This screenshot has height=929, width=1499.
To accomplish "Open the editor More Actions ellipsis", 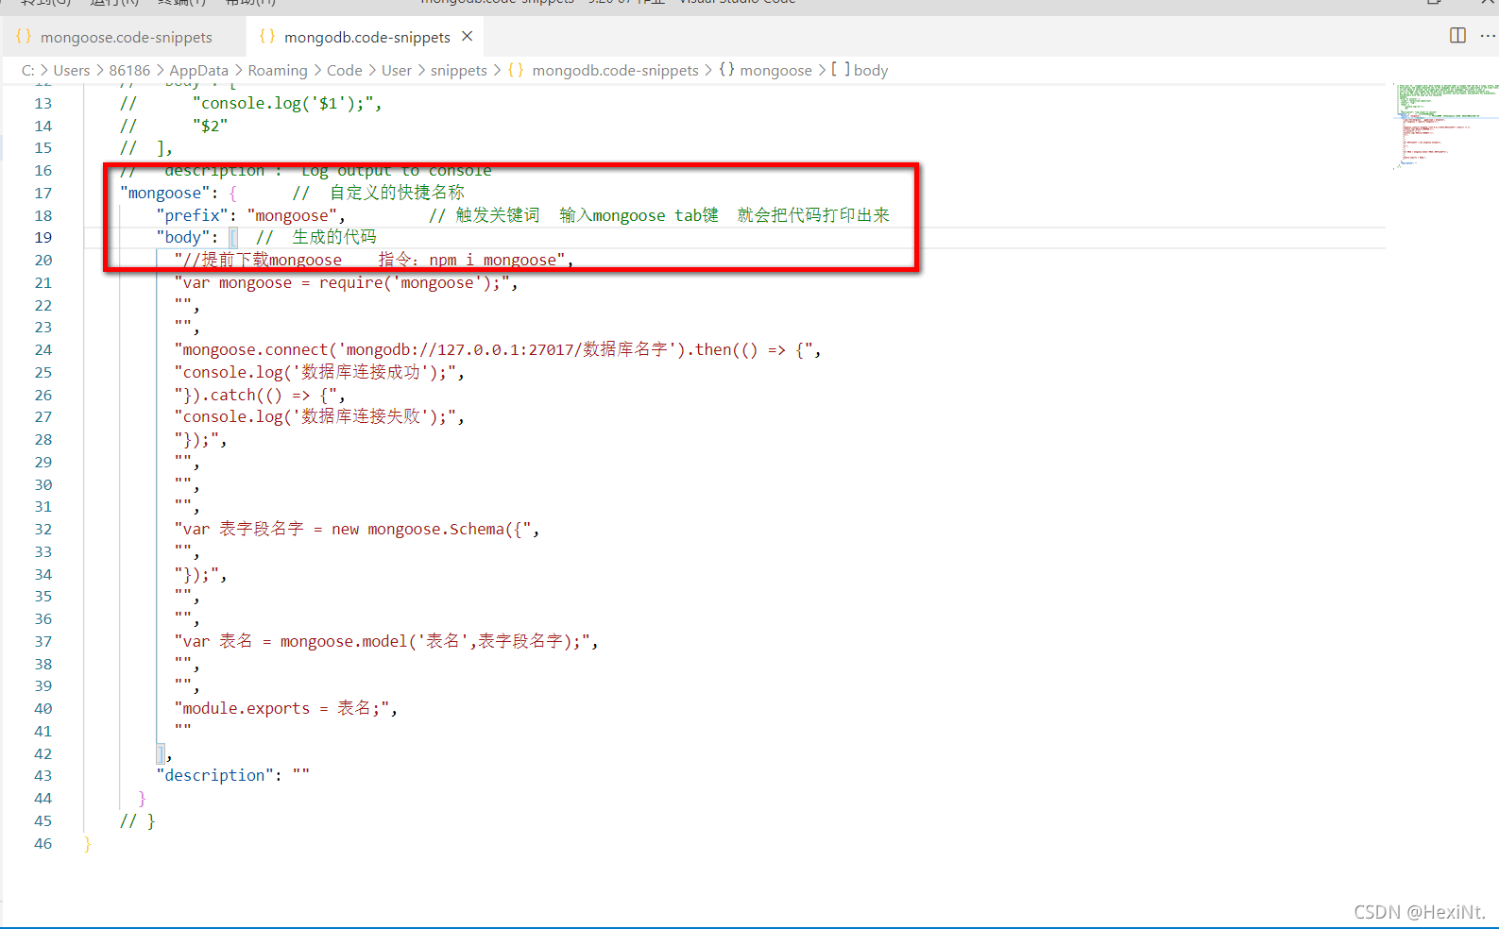I will coord(1488,36).
